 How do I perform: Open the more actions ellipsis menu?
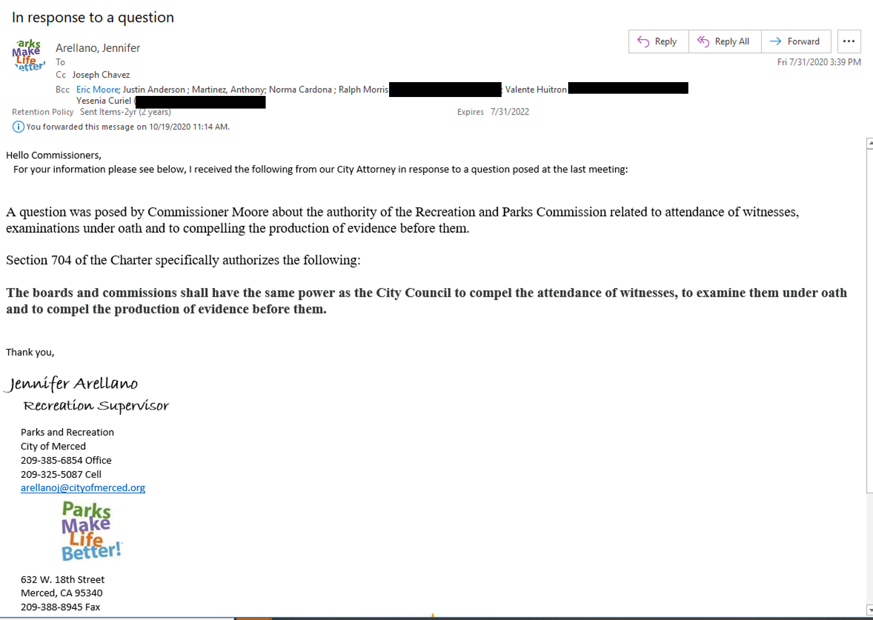849,41
